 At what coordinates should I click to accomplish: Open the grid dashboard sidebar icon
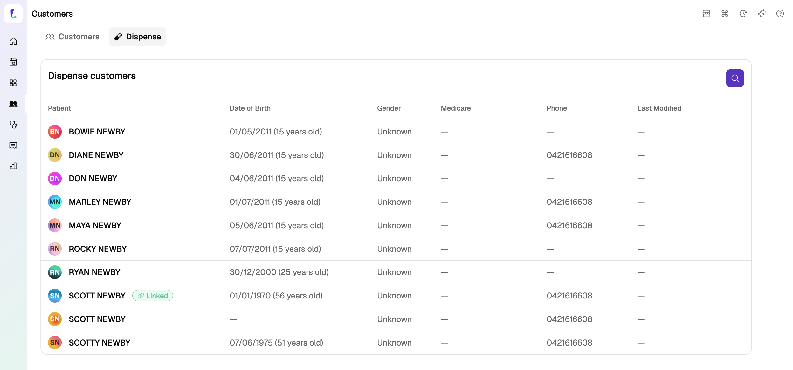tap(13, 83)
